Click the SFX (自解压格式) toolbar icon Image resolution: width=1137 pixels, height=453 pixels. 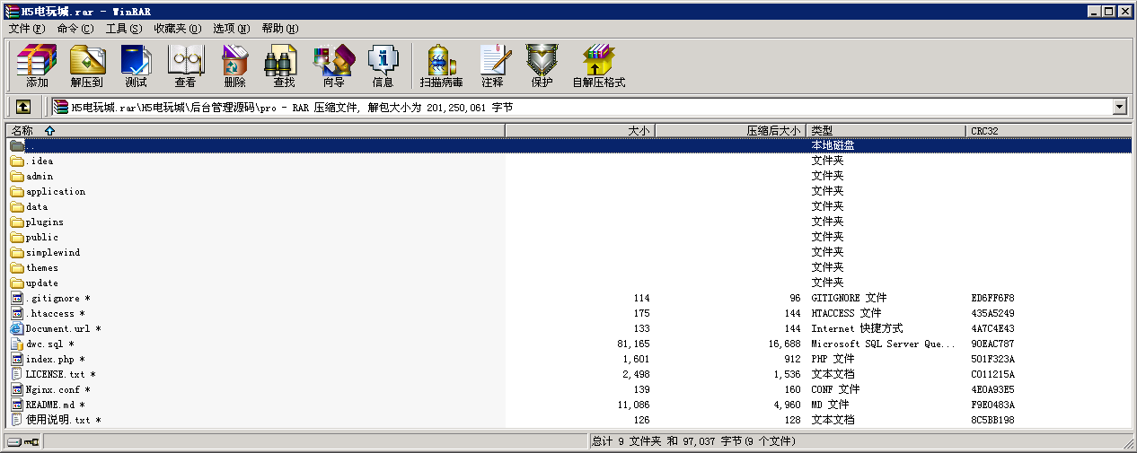pyautogui.click(x=598, y=65)
